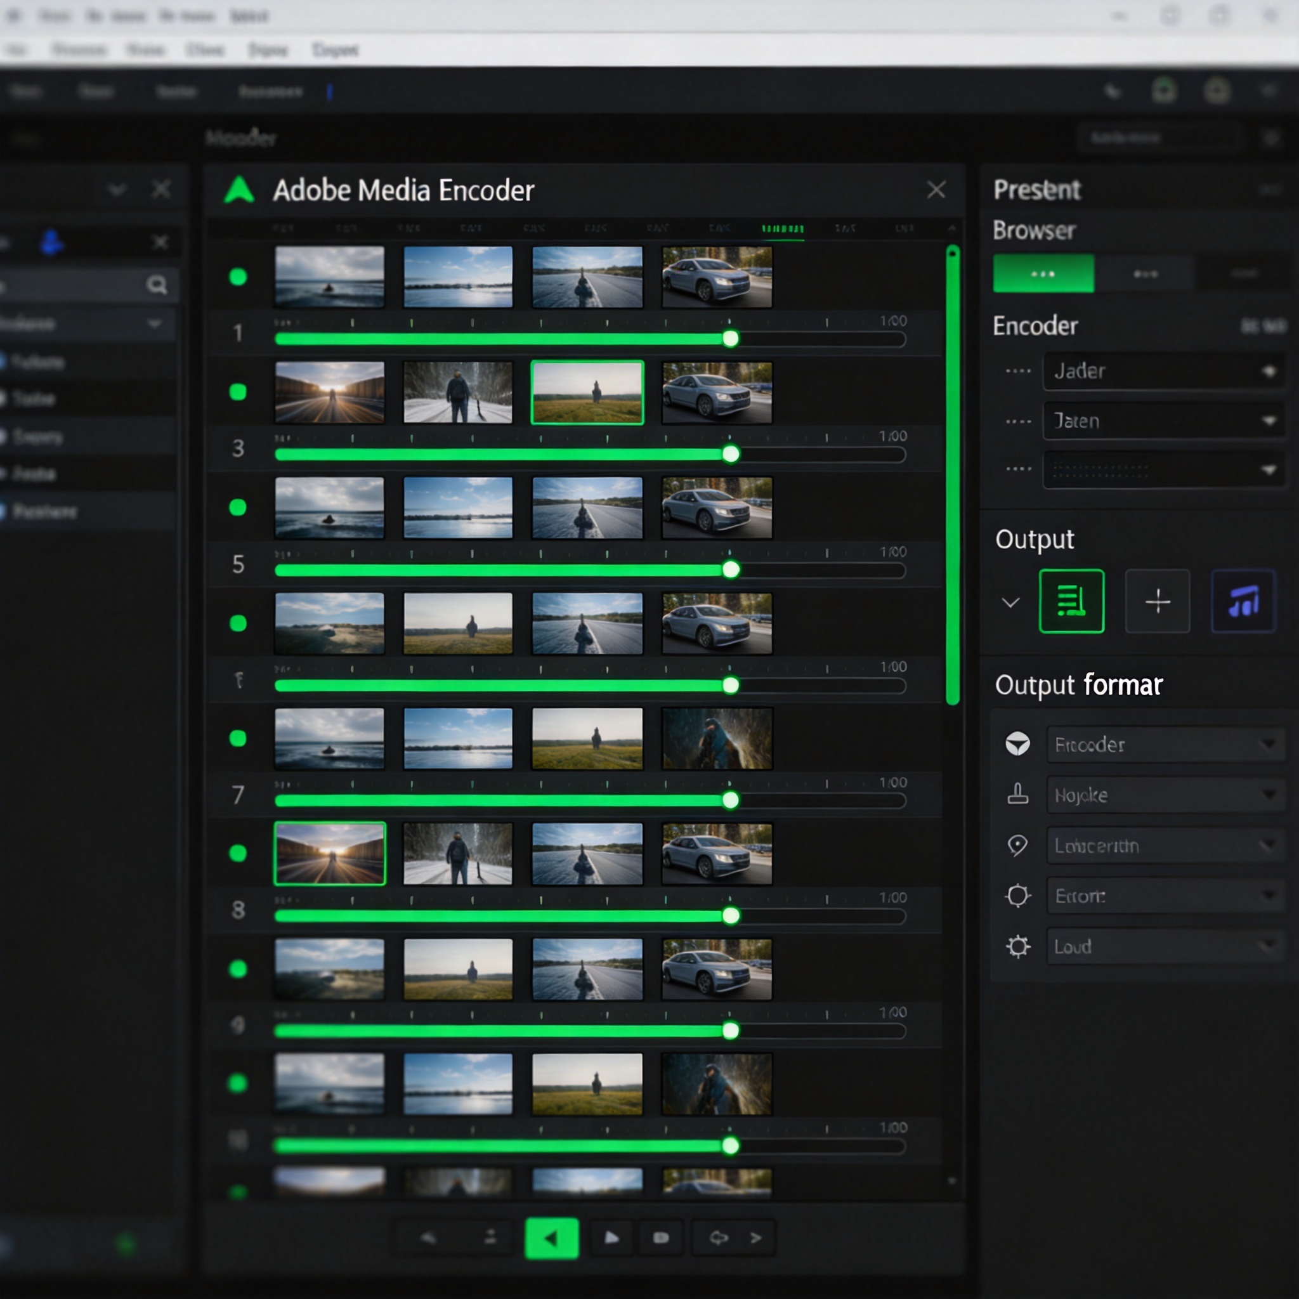Open the Lohceritn output format dropdown
Viewport: 1299px width, 1299px height.
1165,845
